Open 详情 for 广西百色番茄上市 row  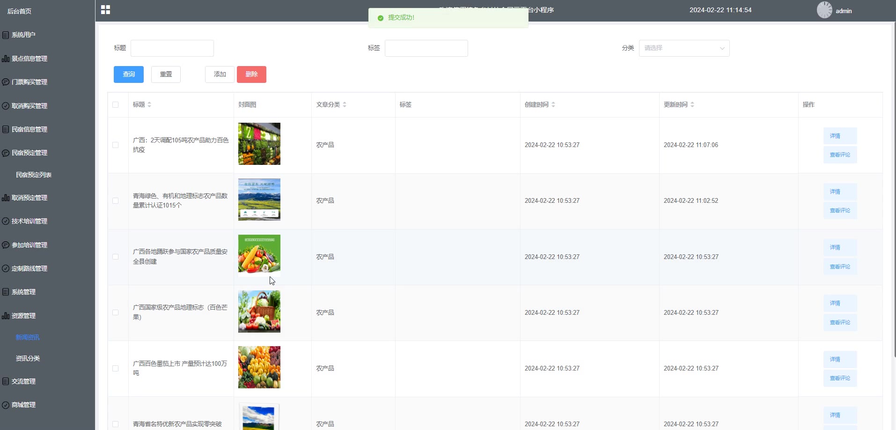point(840,359)
